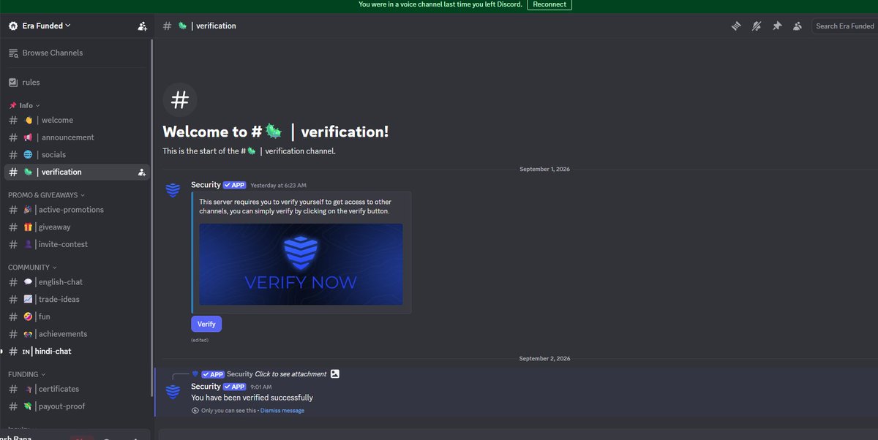Click the 'Welcome to # | verification!' heading

[276, 132]
